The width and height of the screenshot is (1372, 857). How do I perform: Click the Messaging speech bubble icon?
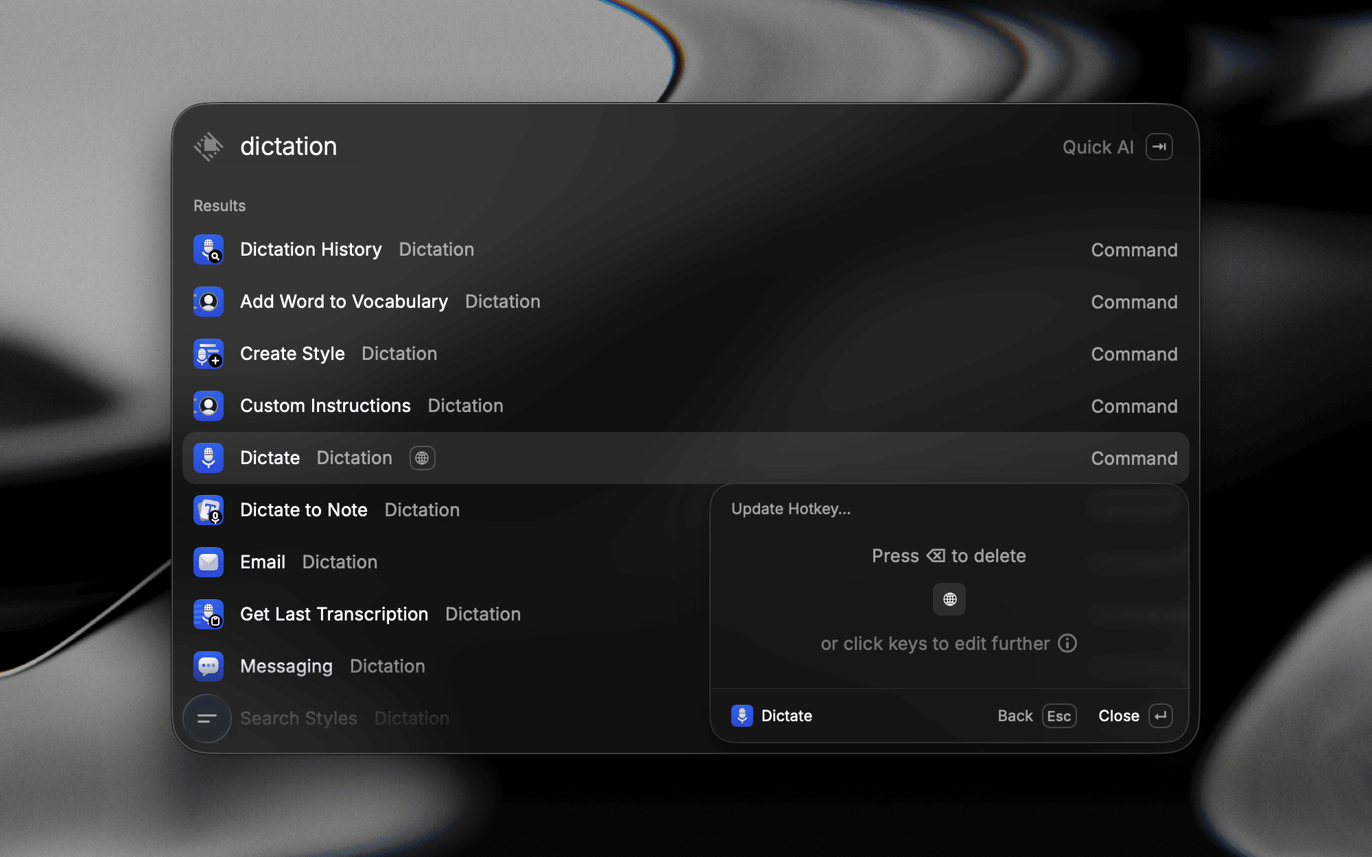[209, 666]
